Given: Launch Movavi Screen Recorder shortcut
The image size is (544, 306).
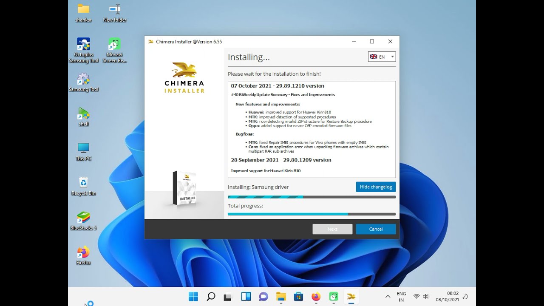Looking at the screenshot, I should click(114, 50).
